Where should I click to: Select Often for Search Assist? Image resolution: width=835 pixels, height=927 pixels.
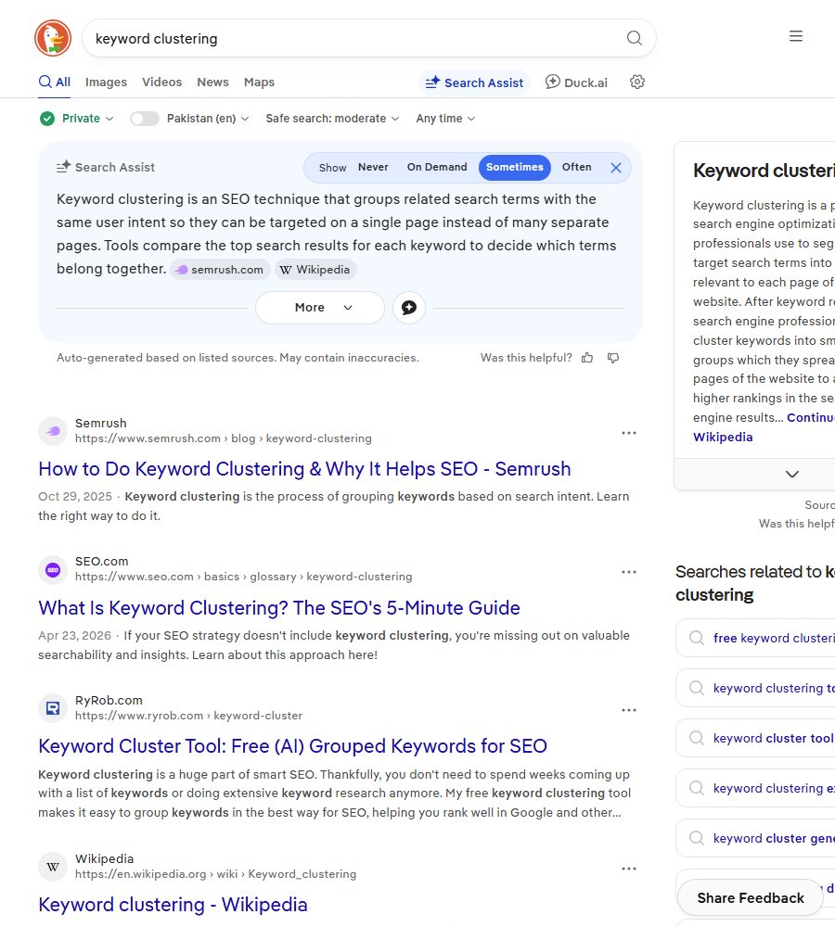tap(577, 167)
